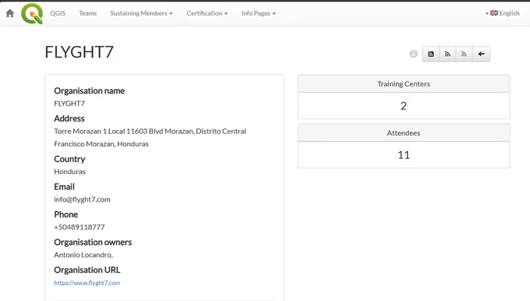Image resolution: width=530 pixels, height=301 pixels.
Task: Open the Teams menu item
Action: point(88,13)
